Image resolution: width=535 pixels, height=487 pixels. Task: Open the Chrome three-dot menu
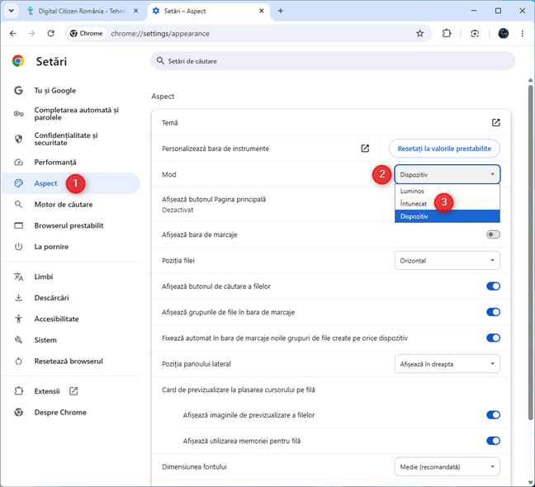(x=522, y=33)
